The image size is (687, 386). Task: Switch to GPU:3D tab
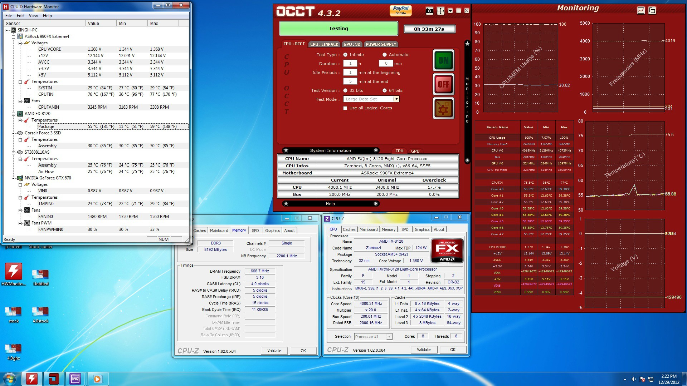[352, 44]
